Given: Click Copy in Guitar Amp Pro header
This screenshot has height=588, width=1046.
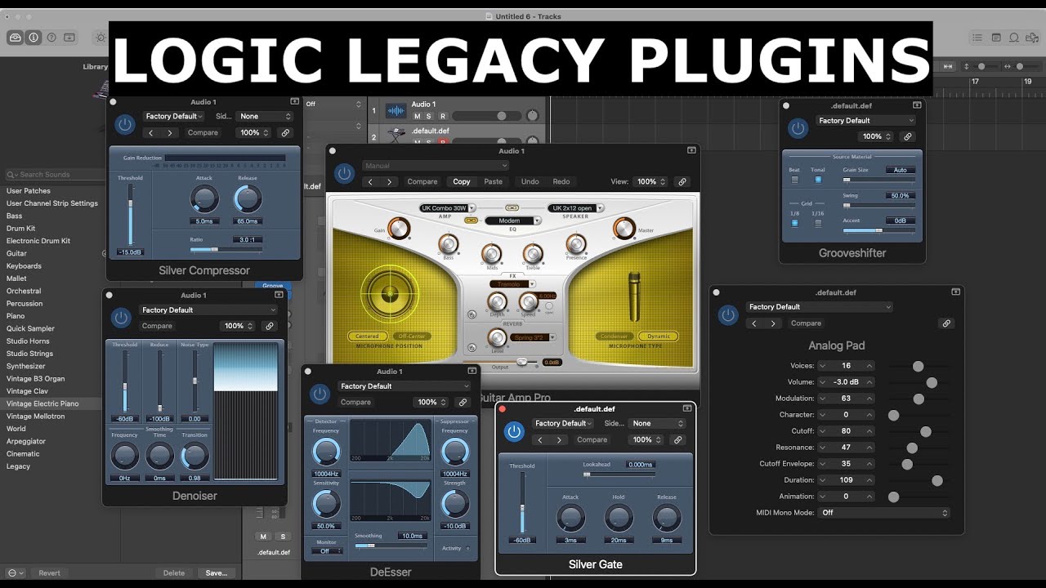Looking at the screenshot, I should click(x=462, y=181).
